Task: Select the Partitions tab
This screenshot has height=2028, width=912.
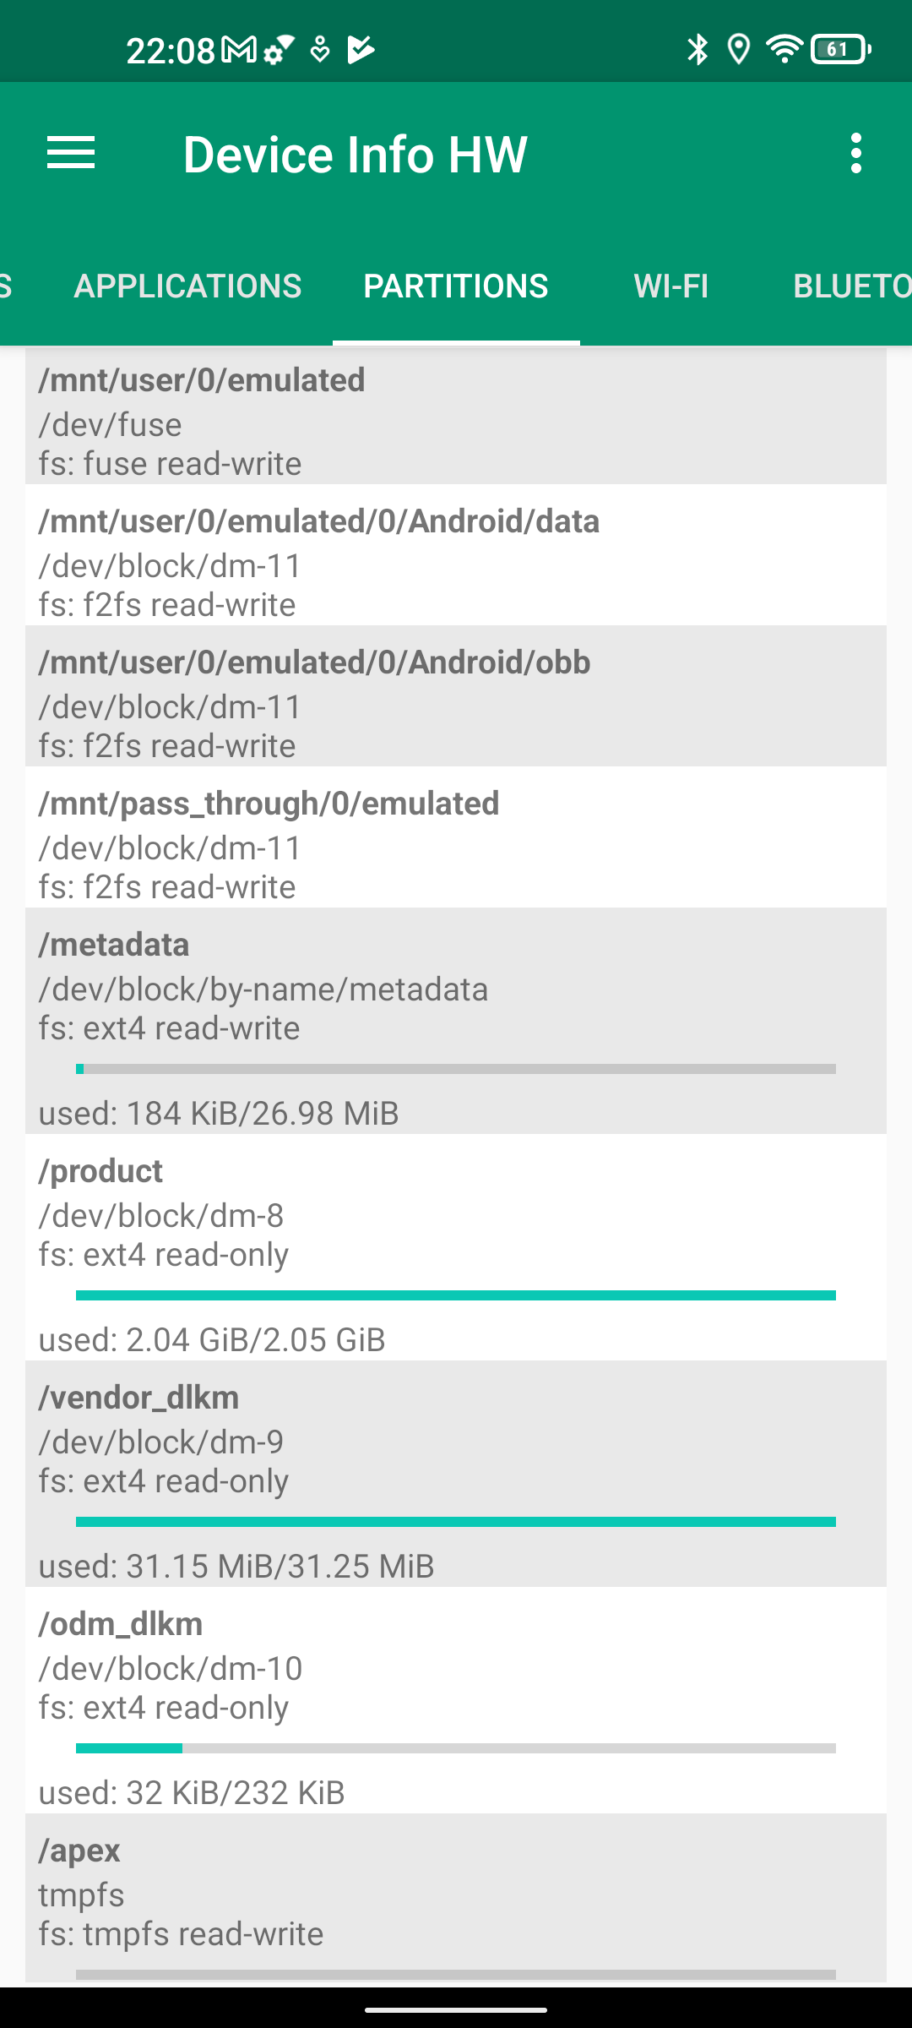Action: point(456,286)
